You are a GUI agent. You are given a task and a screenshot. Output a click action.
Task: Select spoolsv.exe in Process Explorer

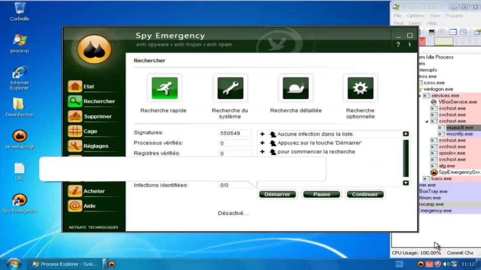[x=452, y=153]
